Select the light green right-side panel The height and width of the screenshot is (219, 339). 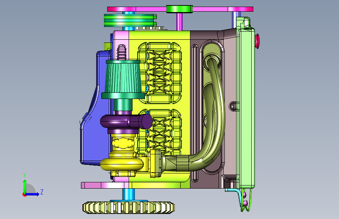pos(246,108)
